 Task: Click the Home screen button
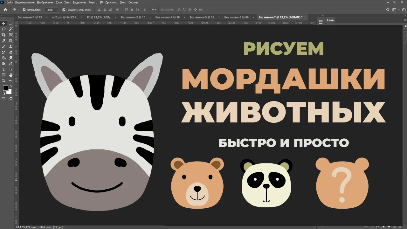click(x=5, y=10)
